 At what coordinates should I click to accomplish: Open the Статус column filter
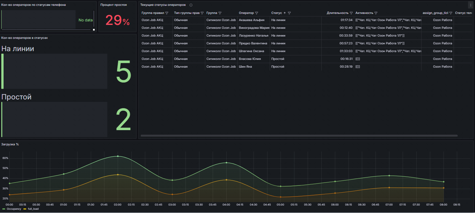pos(289,13)
